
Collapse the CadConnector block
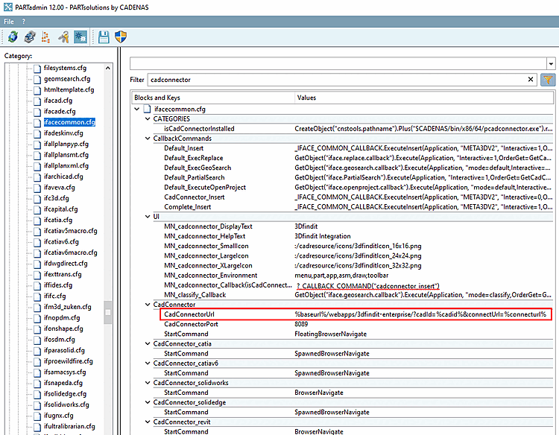coord(147,305)
